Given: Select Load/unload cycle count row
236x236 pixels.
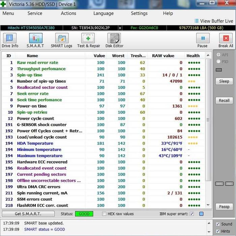Looking at the screenshot, I should coord(103,137).
